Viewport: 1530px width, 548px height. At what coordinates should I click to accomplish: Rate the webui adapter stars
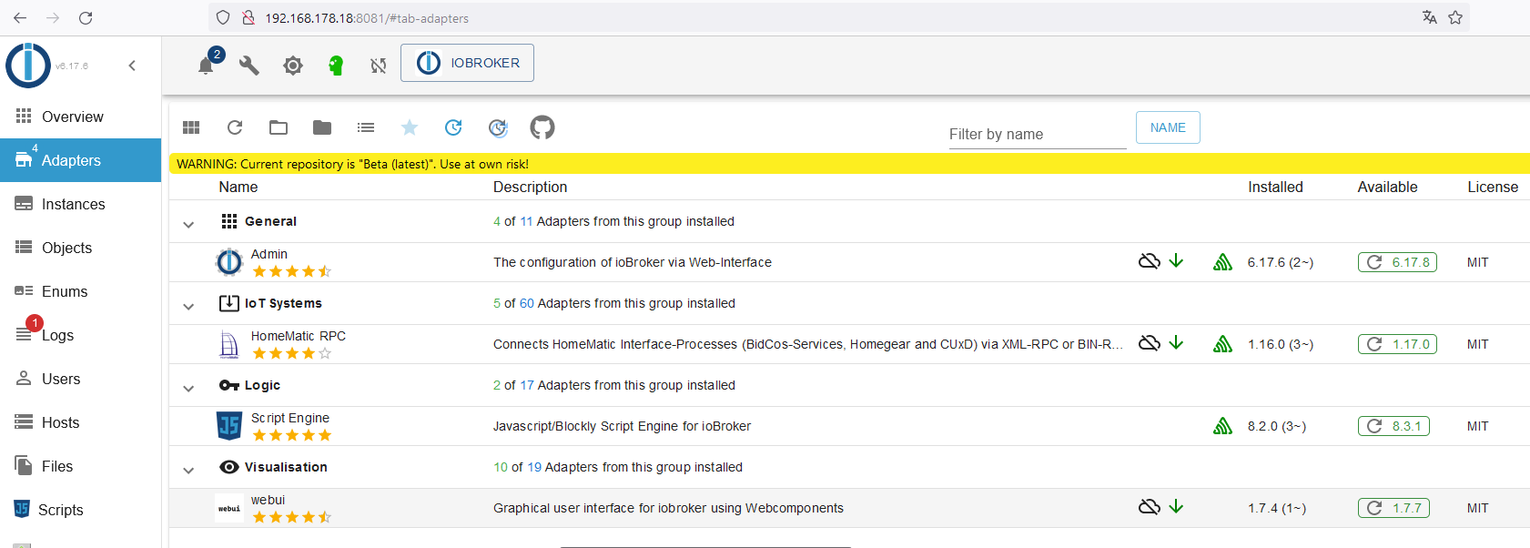pyautogui.click(x=291, y=517)
